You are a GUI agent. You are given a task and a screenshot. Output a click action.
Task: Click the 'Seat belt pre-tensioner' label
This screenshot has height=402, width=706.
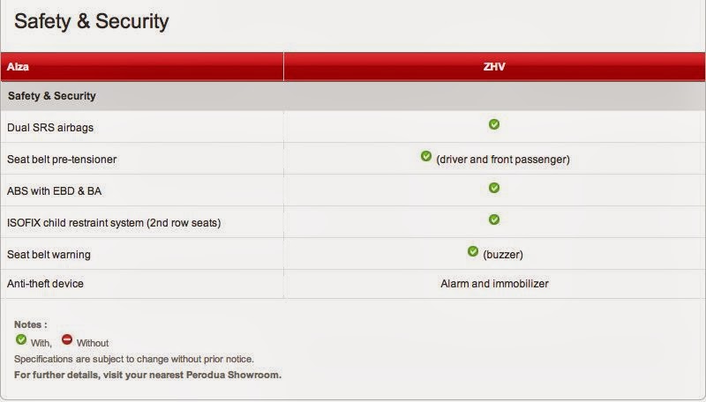coord(62,160)
